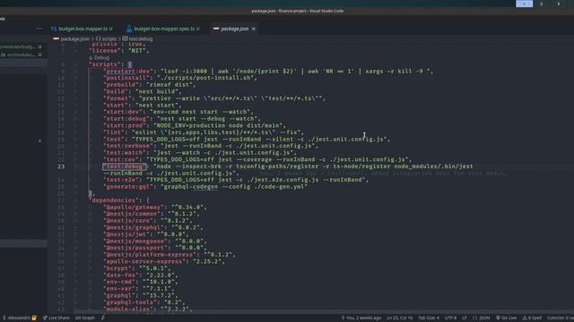Click the "scripts" key on line 8
Viewport: 574px width, 322px height.
106,64
